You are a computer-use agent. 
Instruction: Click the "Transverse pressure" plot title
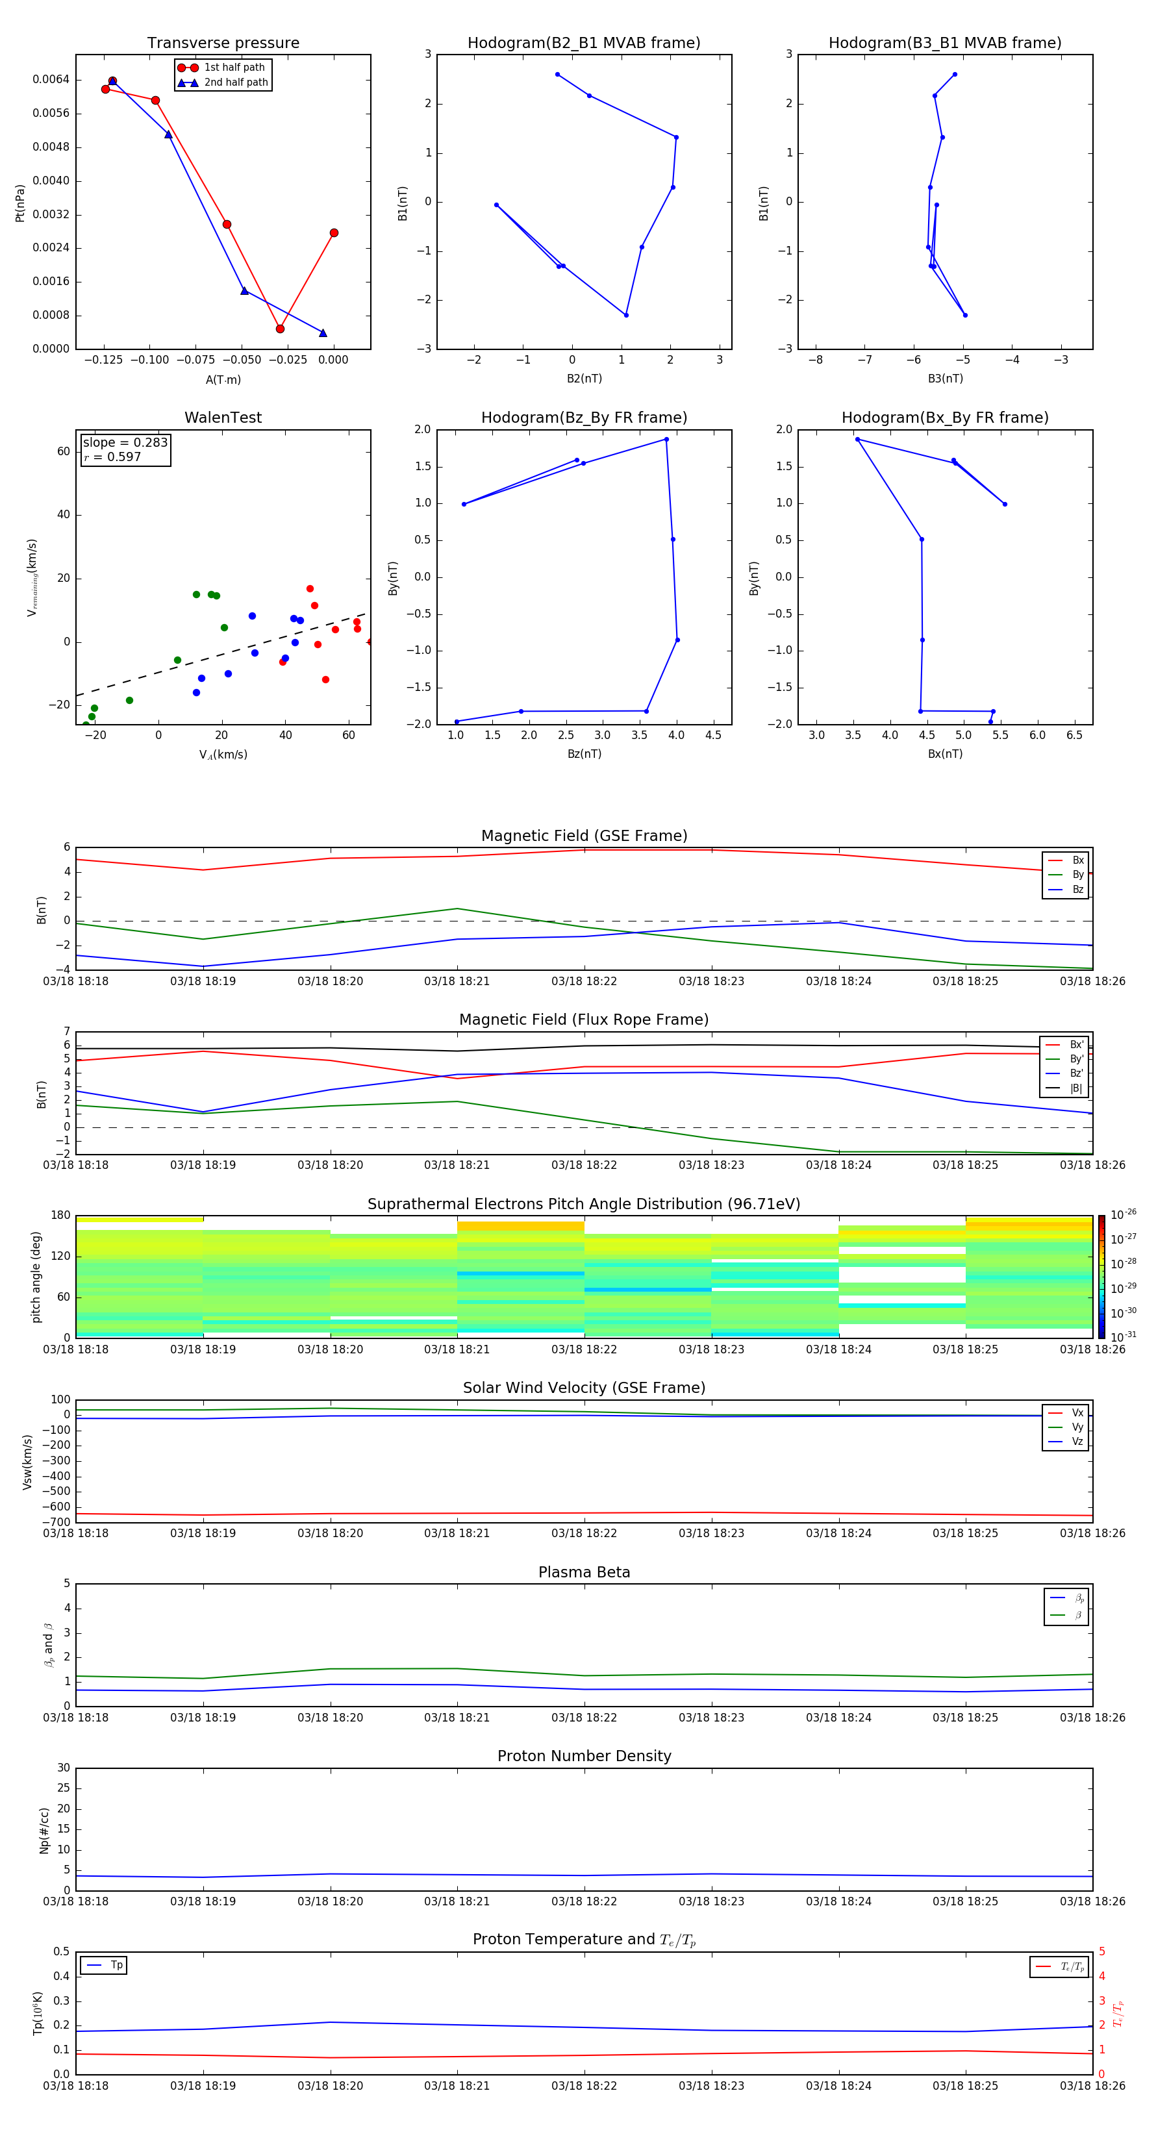click(x=223, y=42)
